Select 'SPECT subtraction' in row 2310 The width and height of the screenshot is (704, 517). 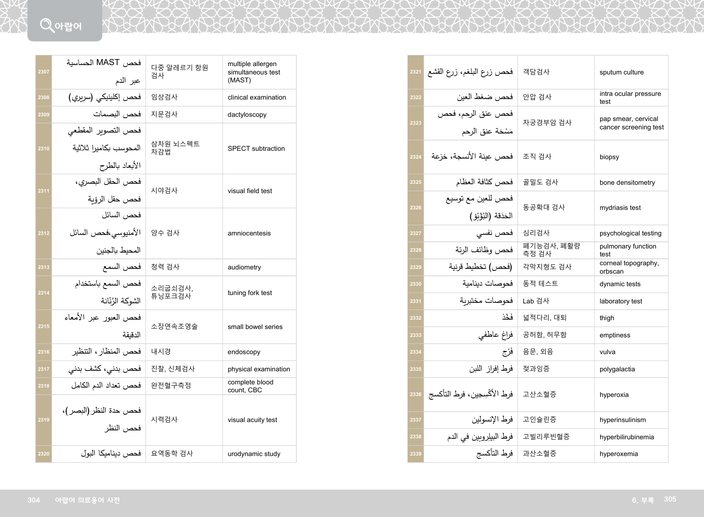256,149
